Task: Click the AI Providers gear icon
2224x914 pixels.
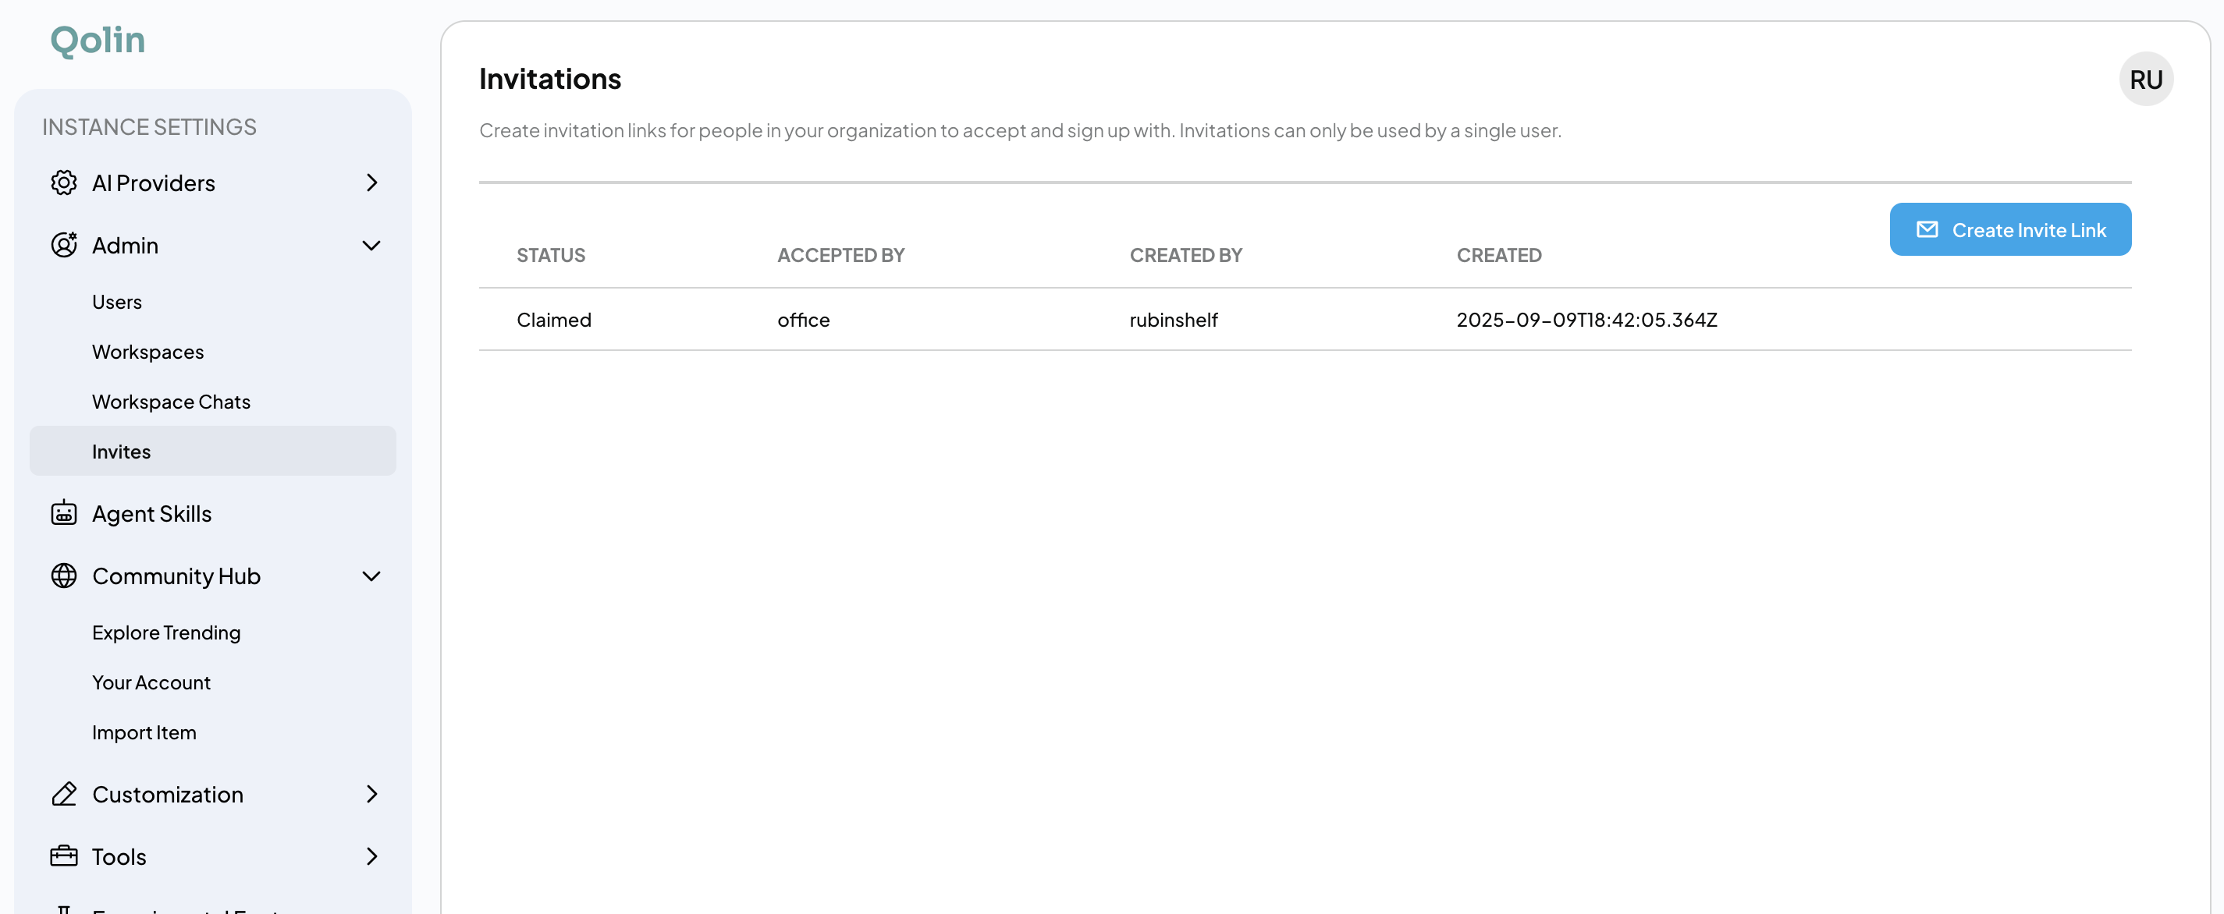Action: pos(63,182)
